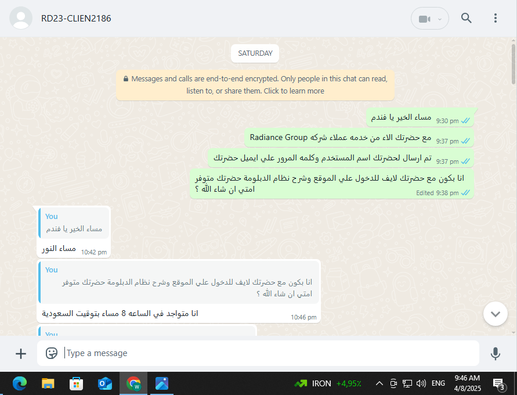Expand the call options dropdown arrow
The height and width of the screenshot is (395, 517).
pos(439,19)
